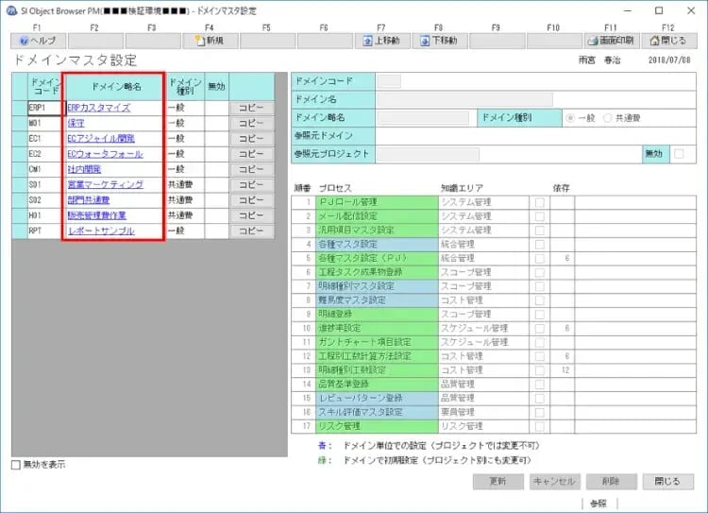Click the 閉じる toolbar button under F12

click(x=667, y=42)
